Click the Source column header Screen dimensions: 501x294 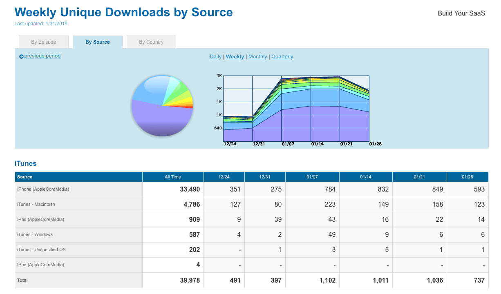25,177
